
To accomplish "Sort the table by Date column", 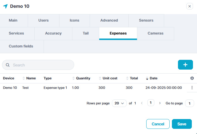I will [x=153, y=78].
